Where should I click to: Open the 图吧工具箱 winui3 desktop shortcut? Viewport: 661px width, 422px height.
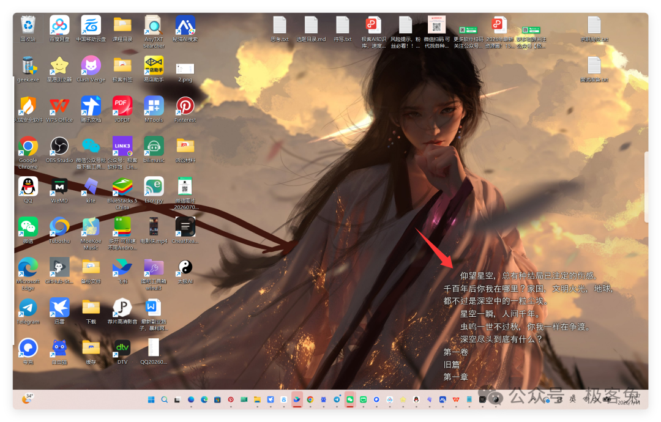coord(154,274)
